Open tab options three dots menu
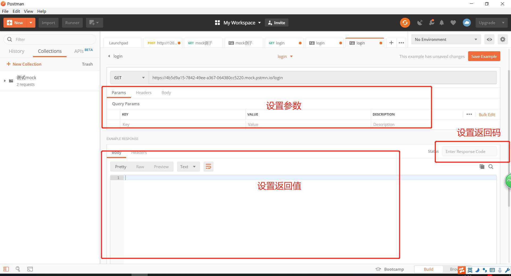The height and width of the screenshot is (276, 511). [401, 43]
